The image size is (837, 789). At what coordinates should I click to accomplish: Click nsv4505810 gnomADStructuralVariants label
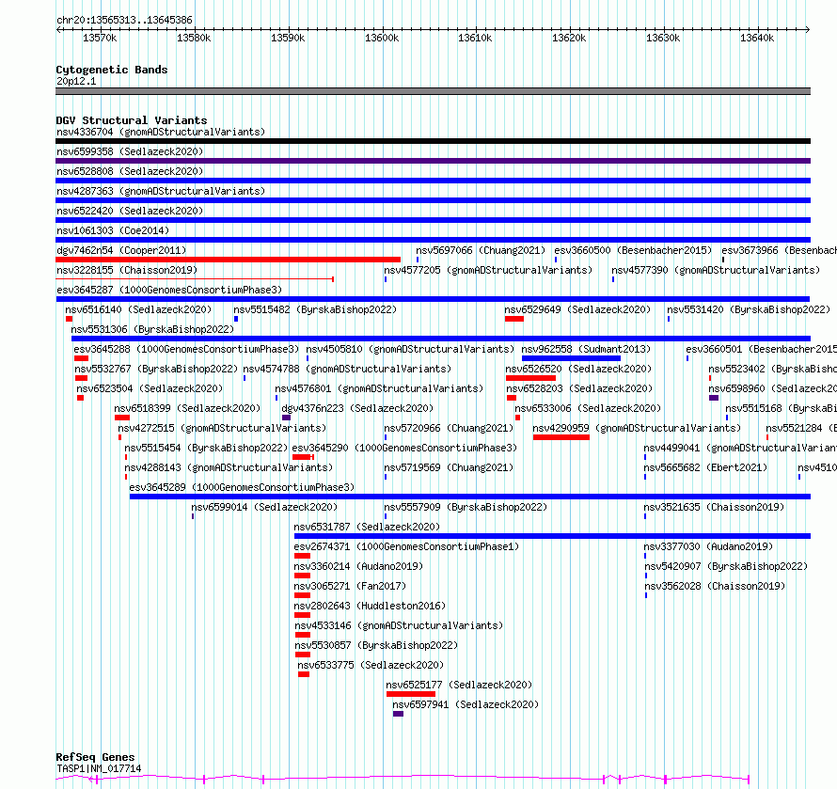[410, 349]
